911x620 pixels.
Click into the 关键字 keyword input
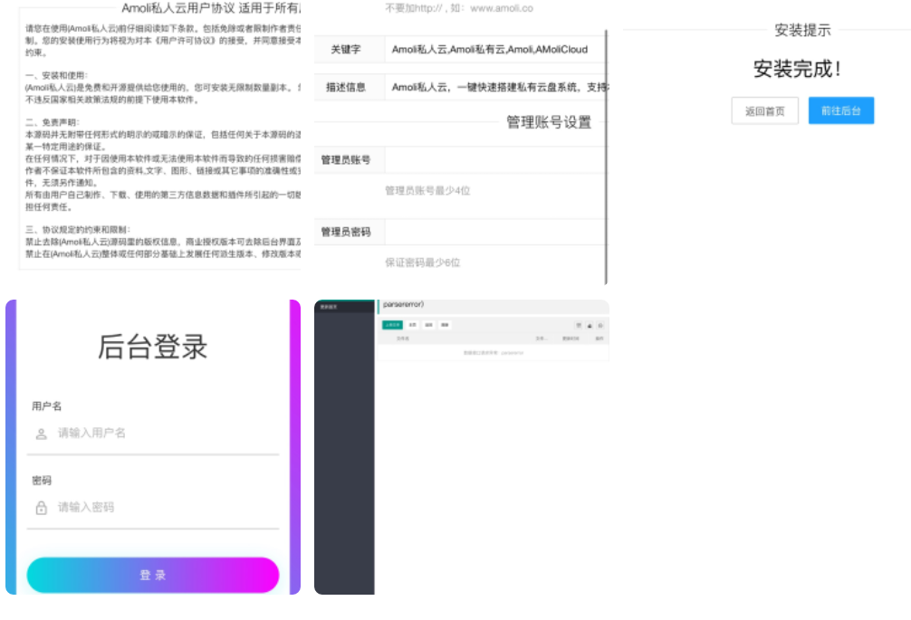pyautogui.click(x=494, y=50)
